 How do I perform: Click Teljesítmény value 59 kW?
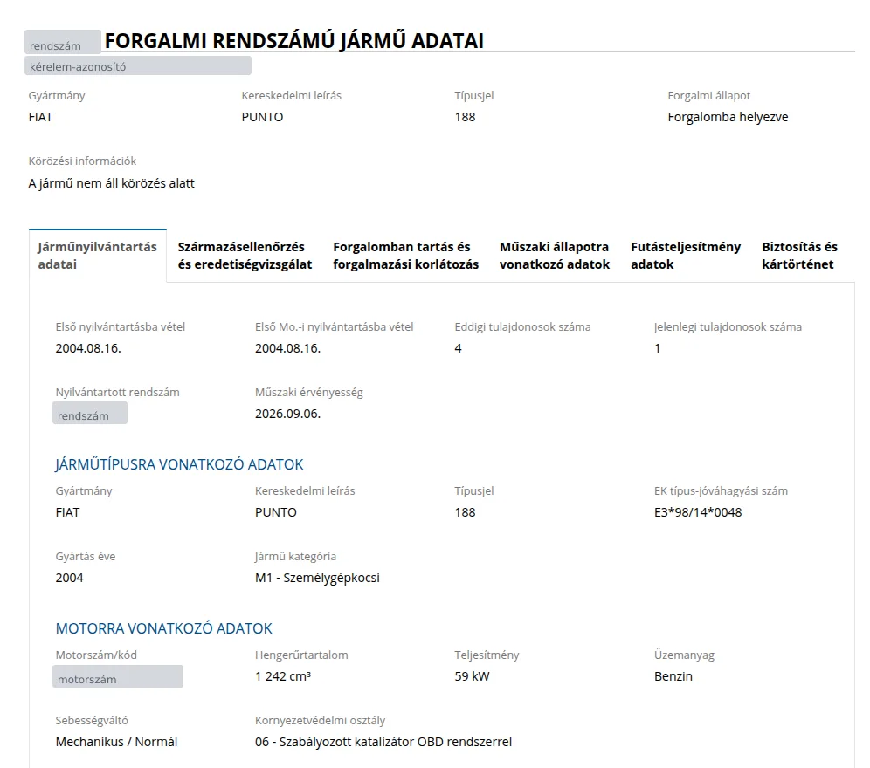click(x=473, y=676)
